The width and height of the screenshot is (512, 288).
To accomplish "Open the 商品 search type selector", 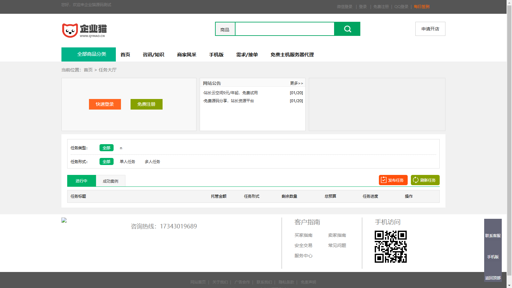I will point(225,29).
